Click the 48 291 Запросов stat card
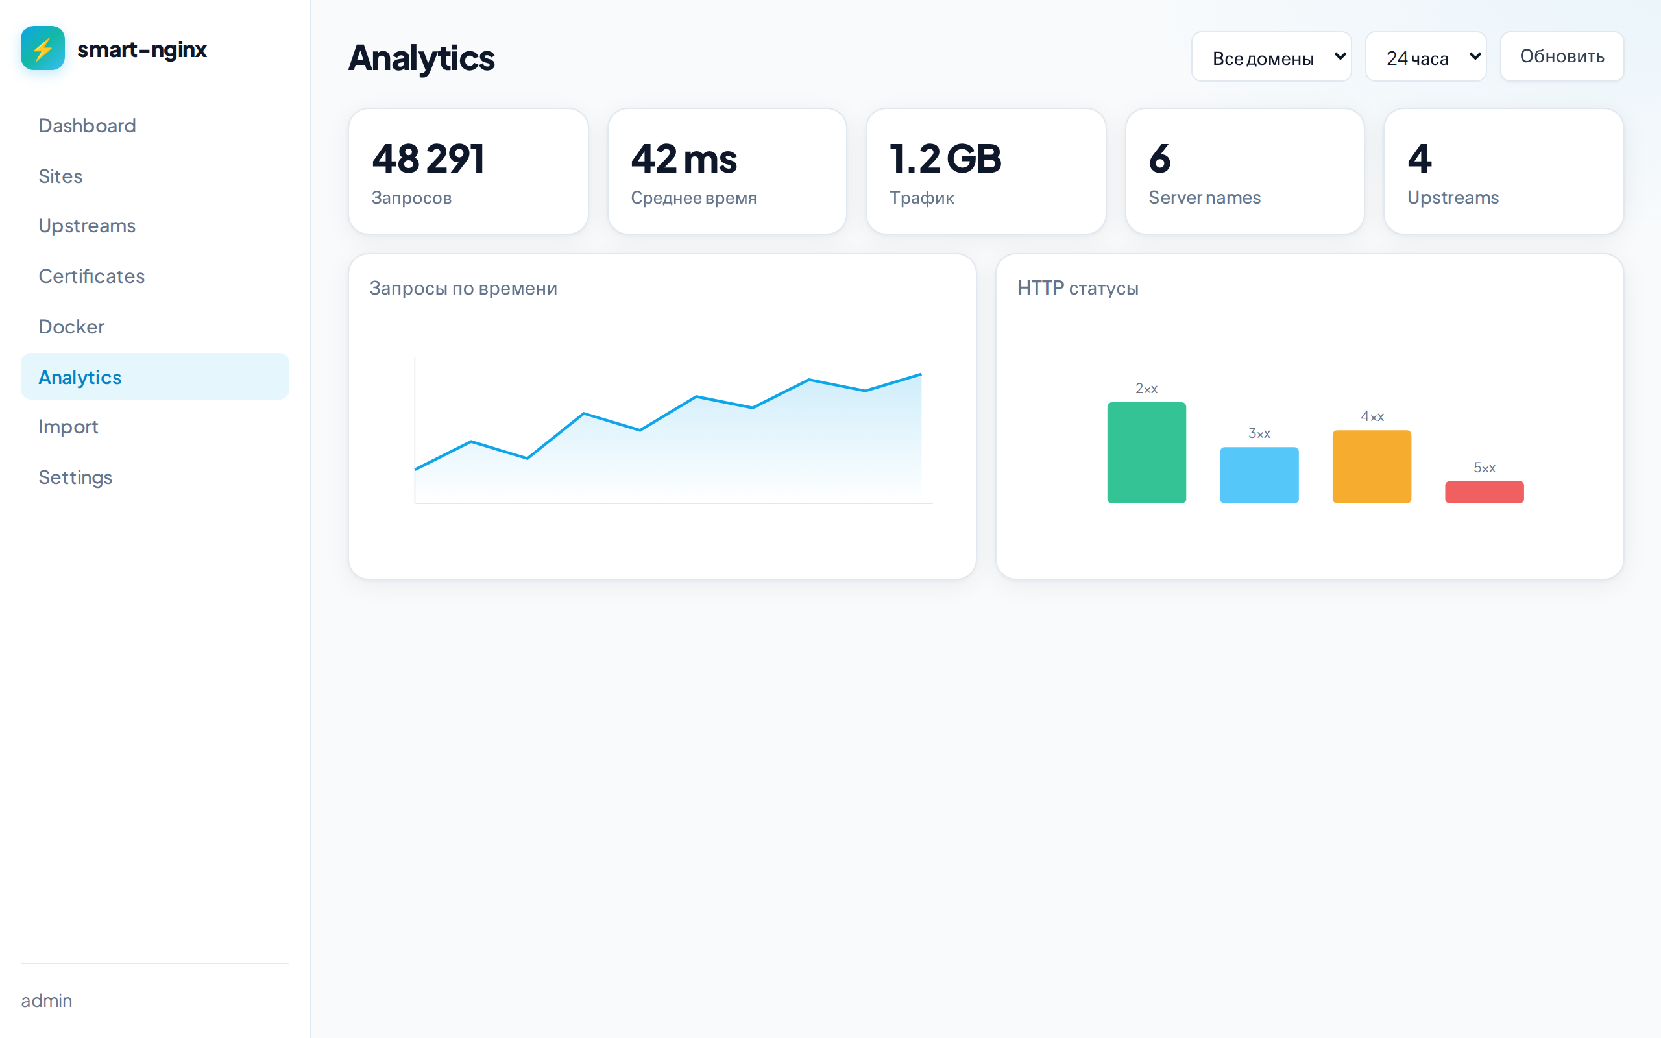Screen dimensions: 1661x1038 (x=468, y=172)
